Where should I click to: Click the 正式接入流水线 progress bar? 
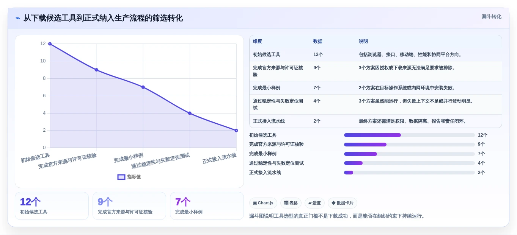tap(409, 173)
